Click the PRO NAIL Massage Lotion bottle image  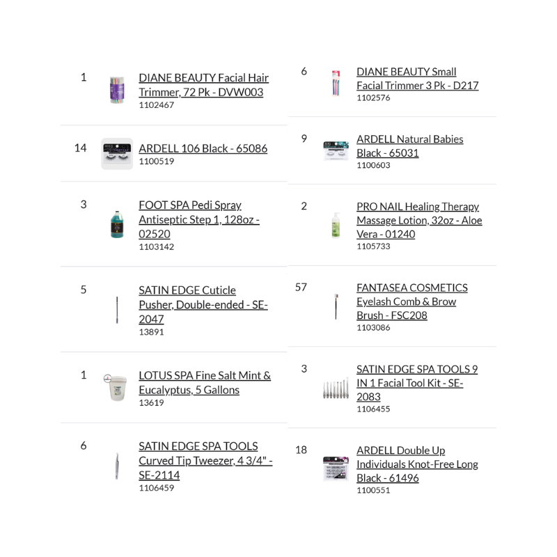336,225
